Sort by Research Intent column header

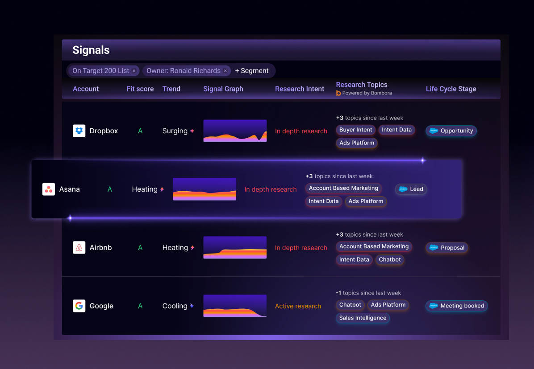tap(300, 89)
